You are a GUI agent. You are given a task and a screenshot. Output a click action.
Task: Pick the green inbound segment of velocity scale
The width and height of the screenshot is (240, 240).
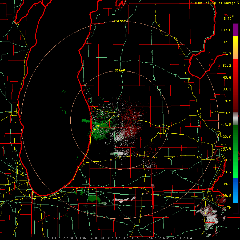click(x=235, y=151)
